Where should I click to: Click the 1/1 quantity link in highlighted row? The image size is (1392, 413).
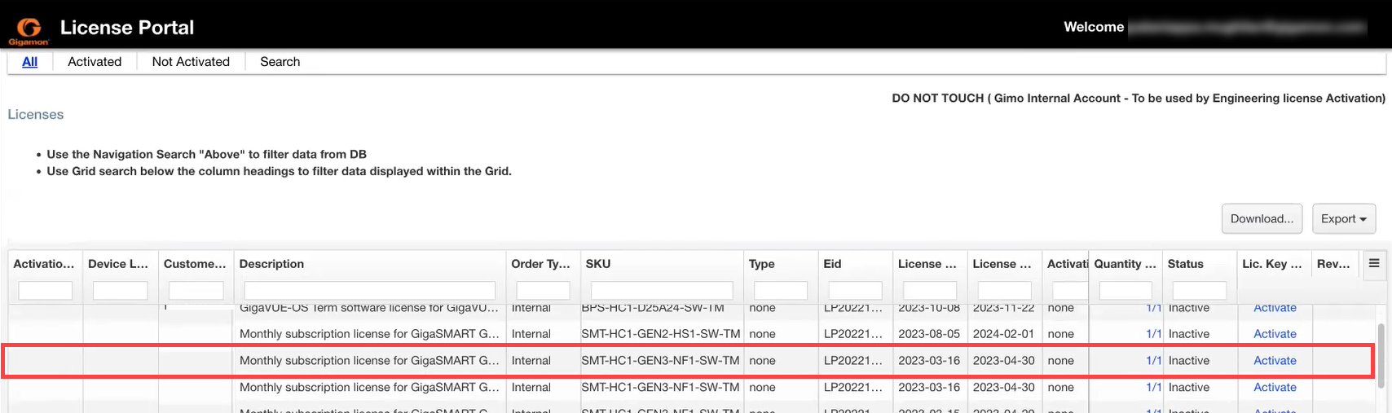[1153, 361]
